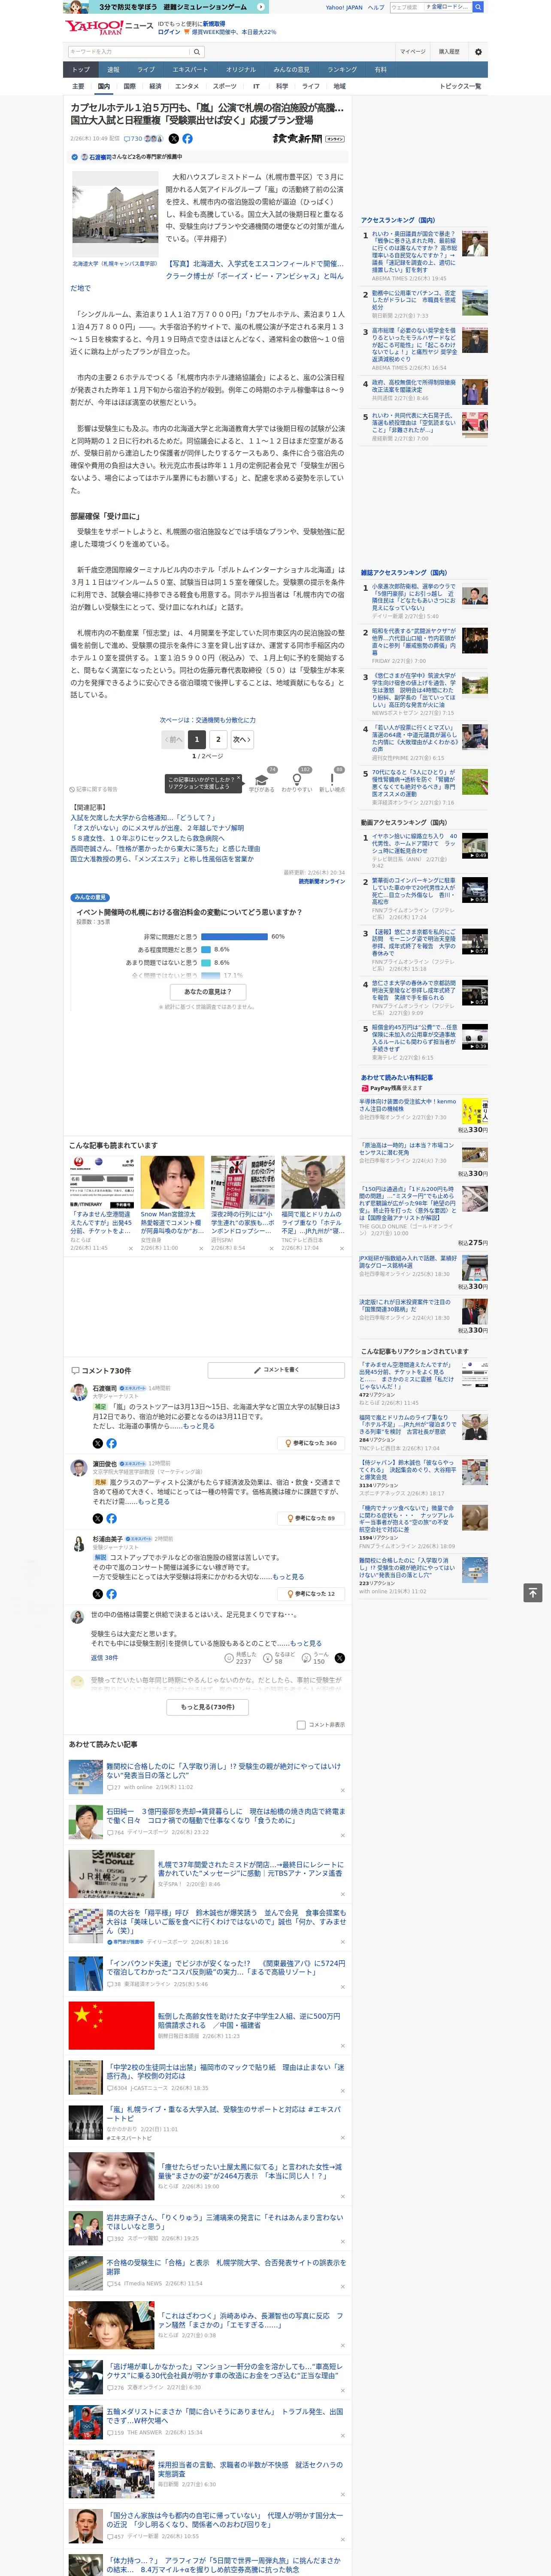
Task: Mark 濱田俊也's comment 参考になった 89
Action: (312, 1518)
